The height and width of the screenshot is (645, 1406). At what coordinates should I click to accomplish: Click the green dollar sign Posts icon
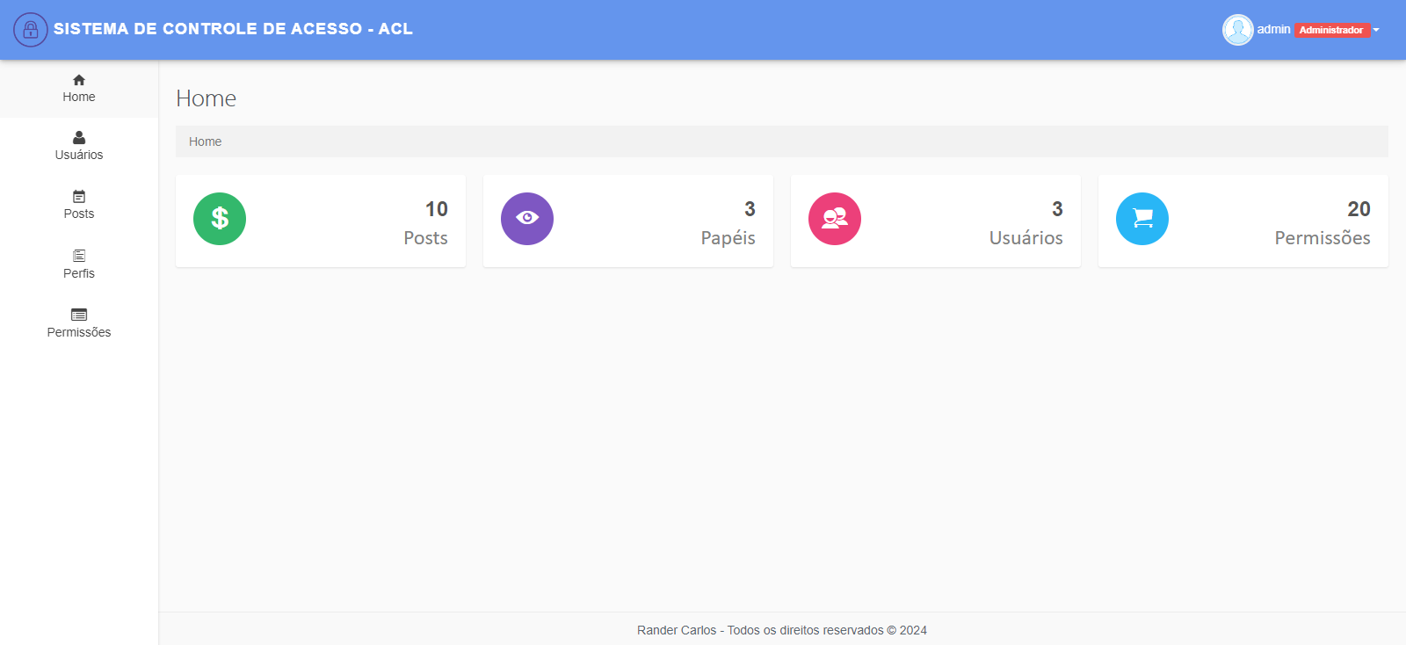220,219
